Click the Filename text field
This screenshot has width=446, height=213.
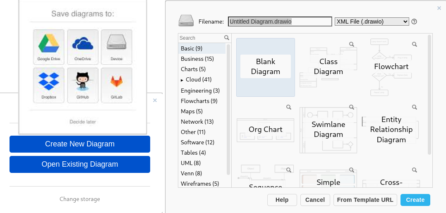tap(280, 22)
